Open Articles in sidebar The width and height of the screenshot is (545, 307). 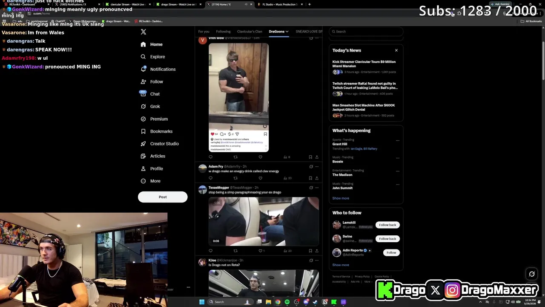coord(152,156)
